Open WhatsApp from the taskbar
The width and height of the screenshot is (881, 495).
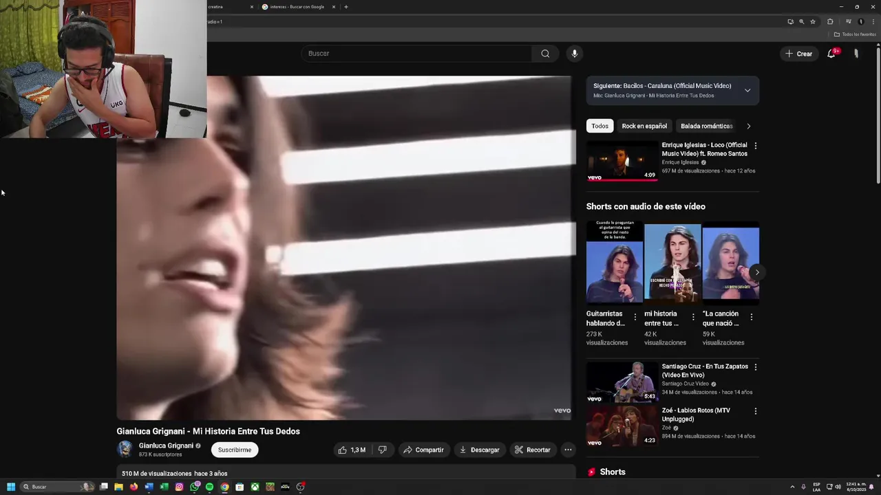(x=195, y=487)
